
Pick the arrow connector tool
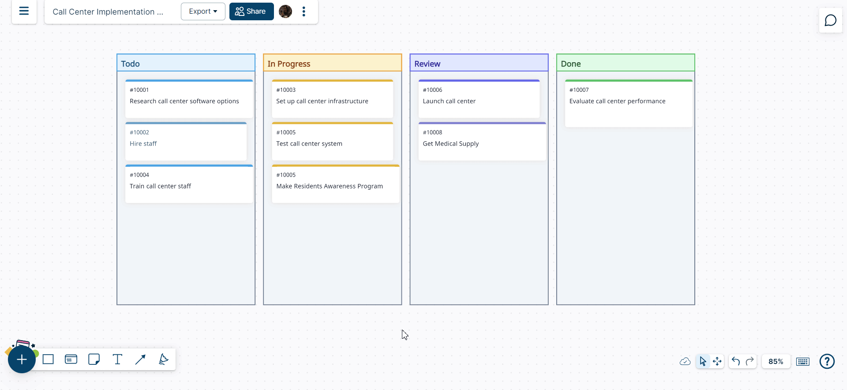tap(140, 360)
